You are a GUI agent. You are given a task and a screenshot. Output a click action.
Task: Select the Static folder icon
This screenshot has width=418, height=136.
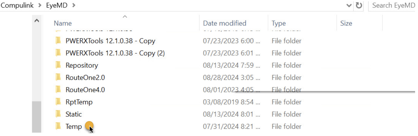coord(58,114)
